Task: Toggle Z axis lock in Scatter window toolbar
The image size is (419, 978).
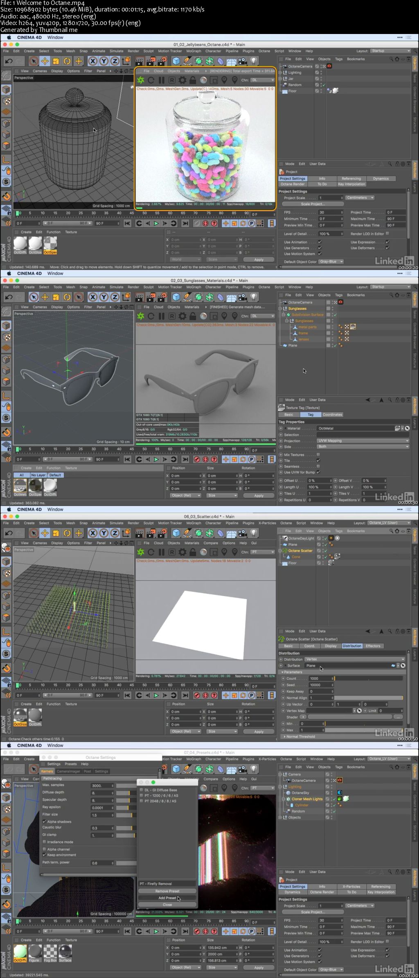Action: pos(115,533)
